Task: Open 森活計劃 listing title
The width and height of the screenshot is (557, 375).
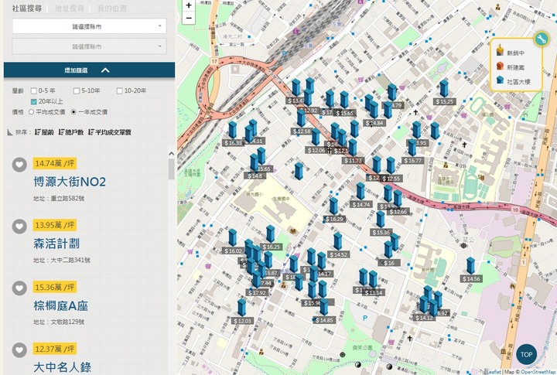Action: [x=56, y=244]
